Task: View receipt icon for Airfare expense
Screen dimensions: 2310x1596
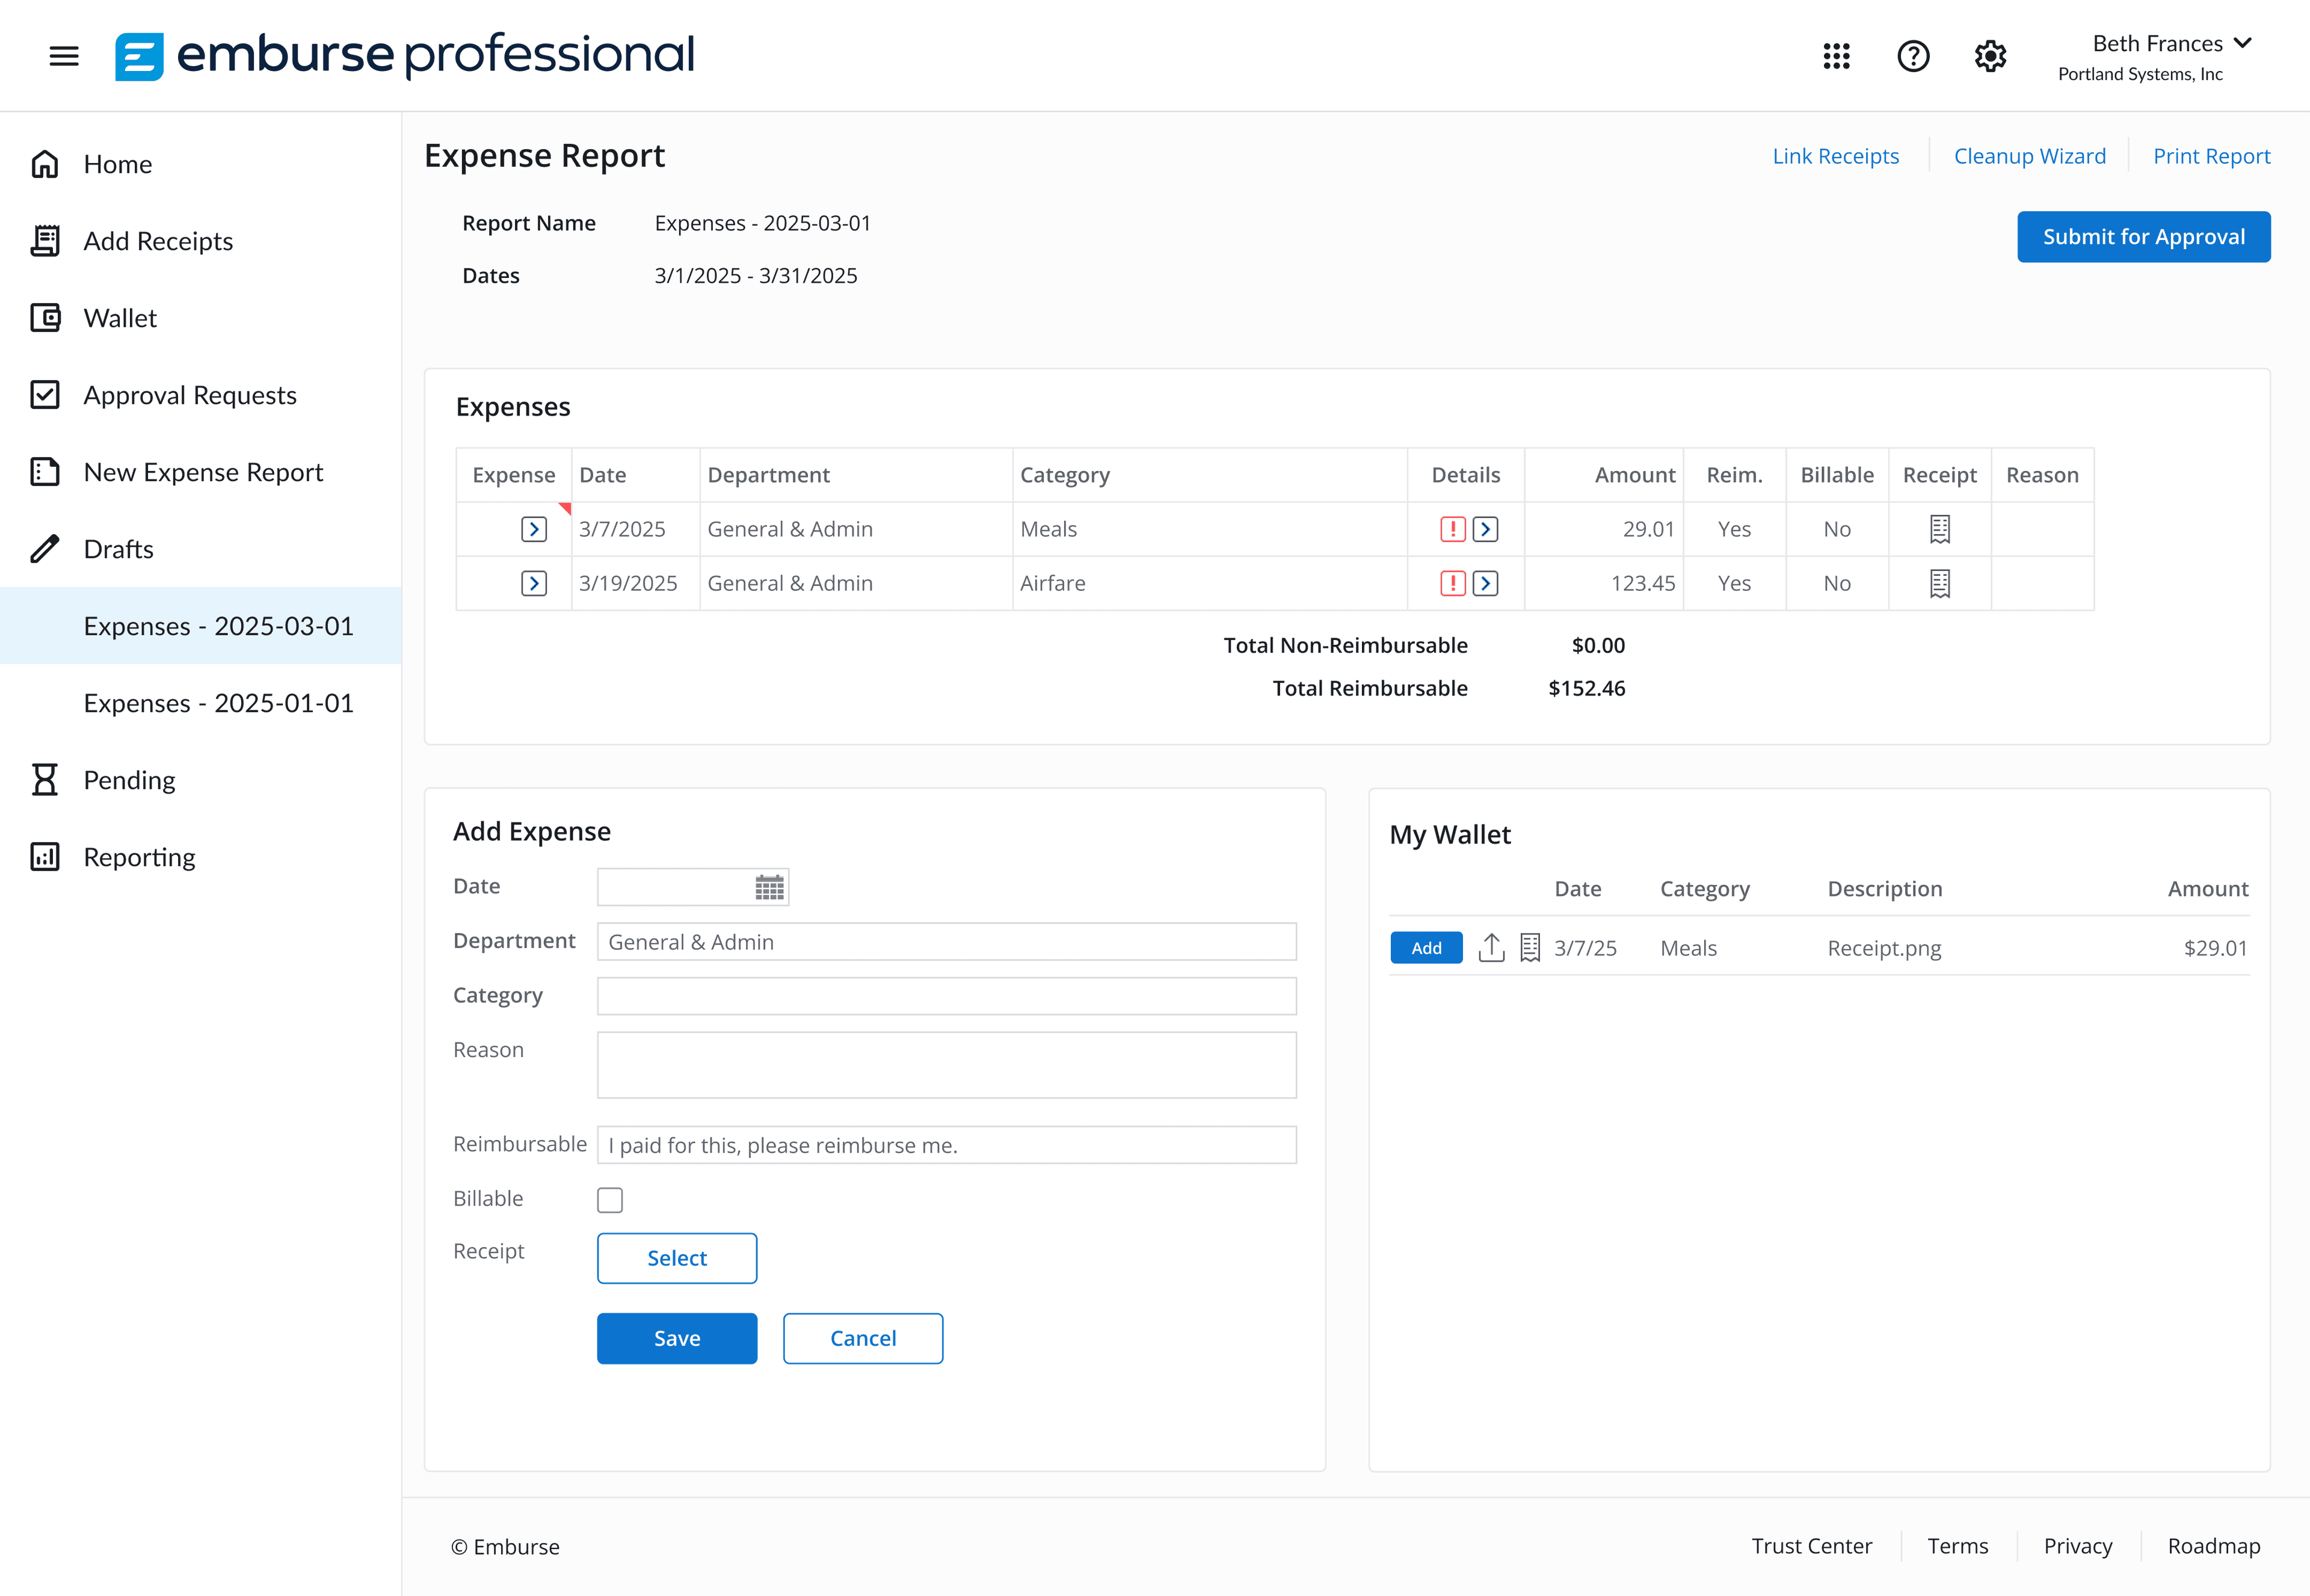Action: 1939,583
